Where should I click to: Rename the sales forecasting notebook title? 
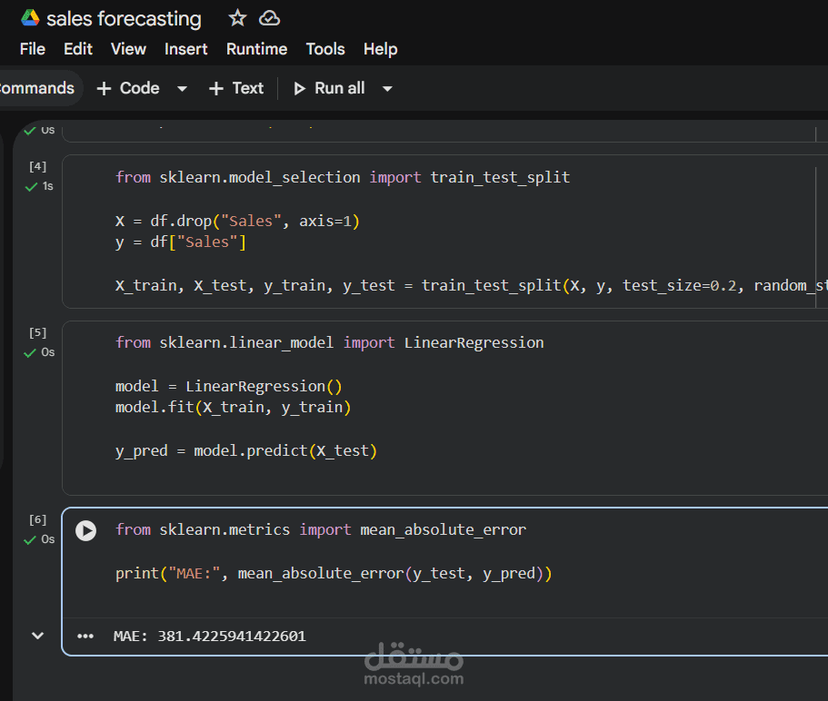coord(124,18)
